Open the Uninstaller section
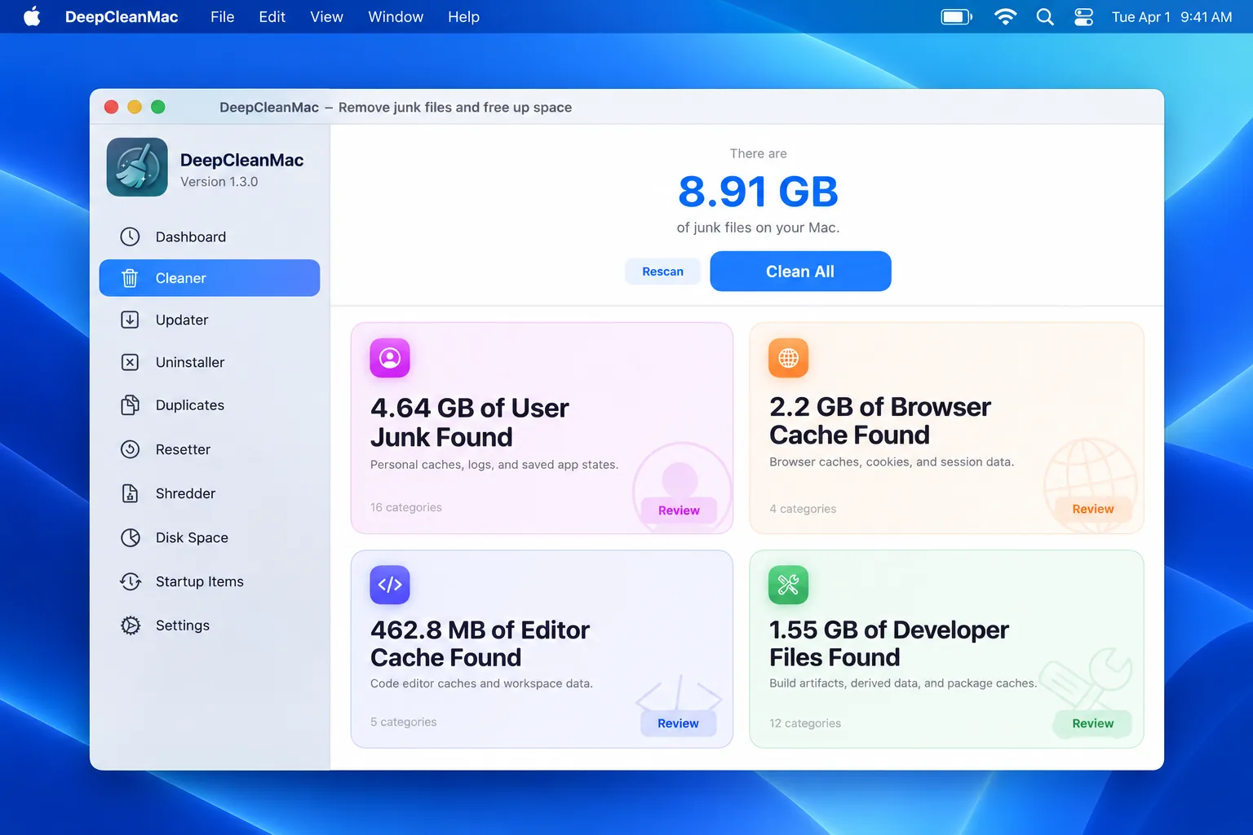Screen dimensions: 1253x835 [210, 362]
